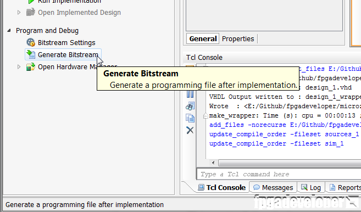This screenshot has width=361, height=212.
Task: Click the copy icon in Tcl Console toolbar
Action: [190, 118]
